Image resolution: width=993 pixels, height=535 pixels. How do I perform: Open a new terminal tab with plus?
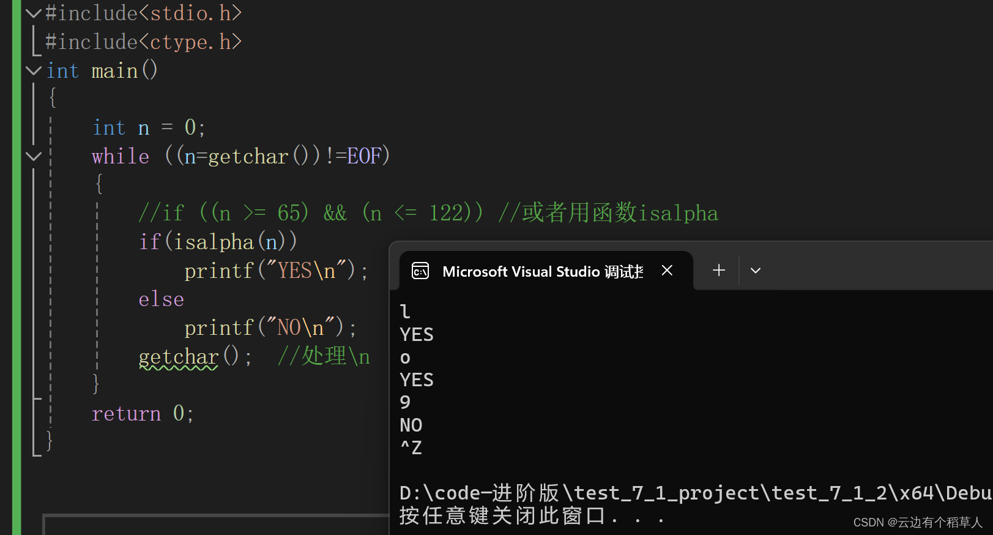click(719, 270)
